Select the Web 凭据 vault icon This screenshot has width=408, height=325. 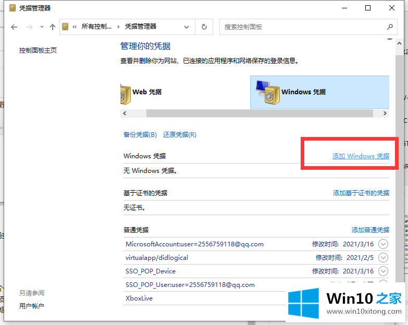point(125,92)
